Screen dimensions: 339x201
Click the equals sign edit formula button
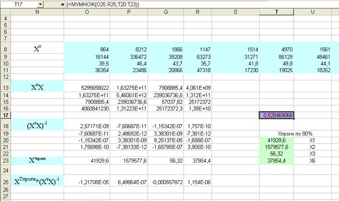(63, 4)
